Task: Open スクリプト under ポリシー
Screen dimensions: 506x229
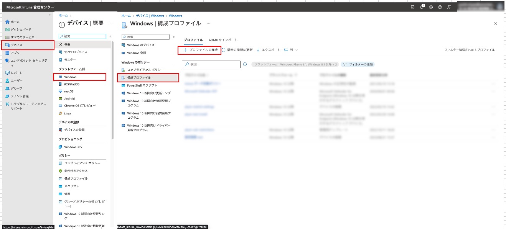Action: coord(69,186)
